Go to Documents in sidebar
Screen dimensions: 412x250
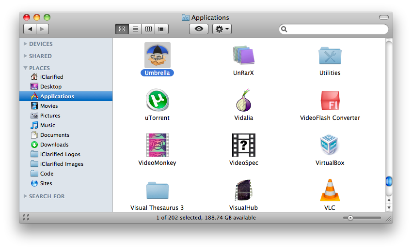point(54,135)
